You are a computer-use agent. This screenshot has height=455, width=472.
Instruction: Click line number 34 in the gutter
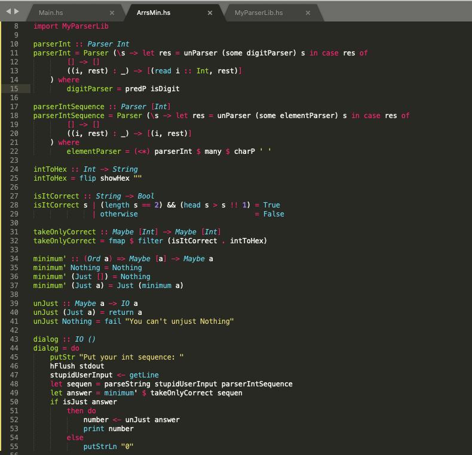[14, 259]
